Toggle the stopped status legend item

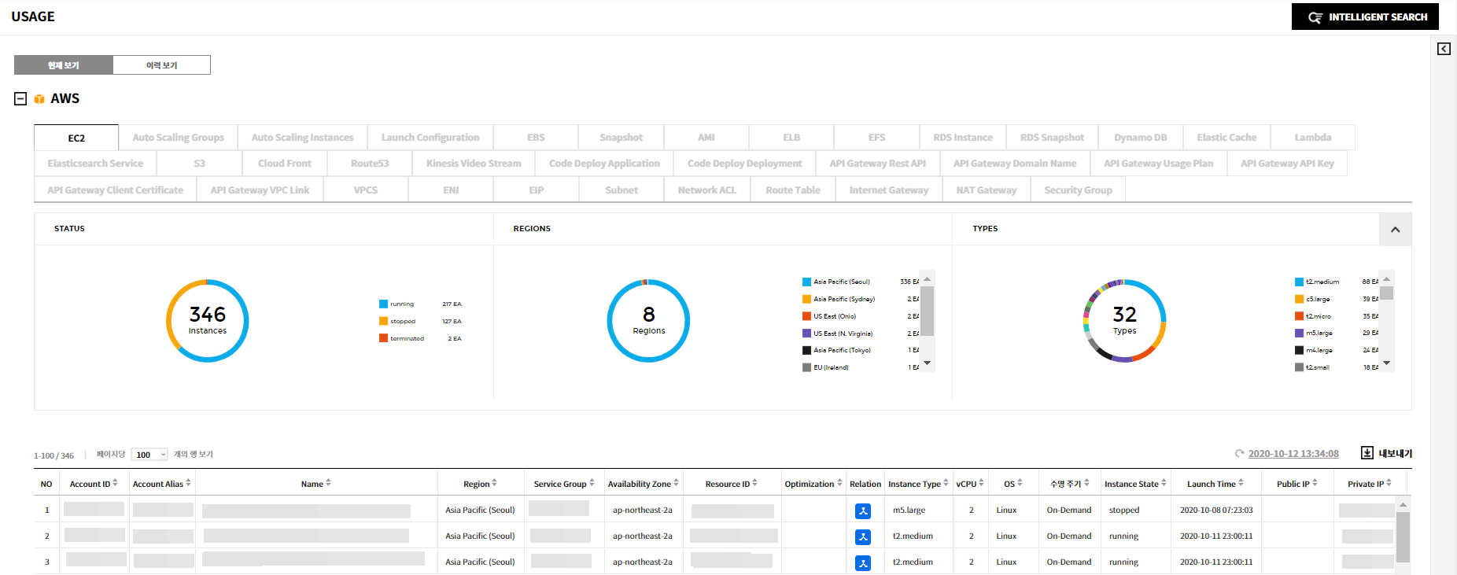(x=402, y=322)
